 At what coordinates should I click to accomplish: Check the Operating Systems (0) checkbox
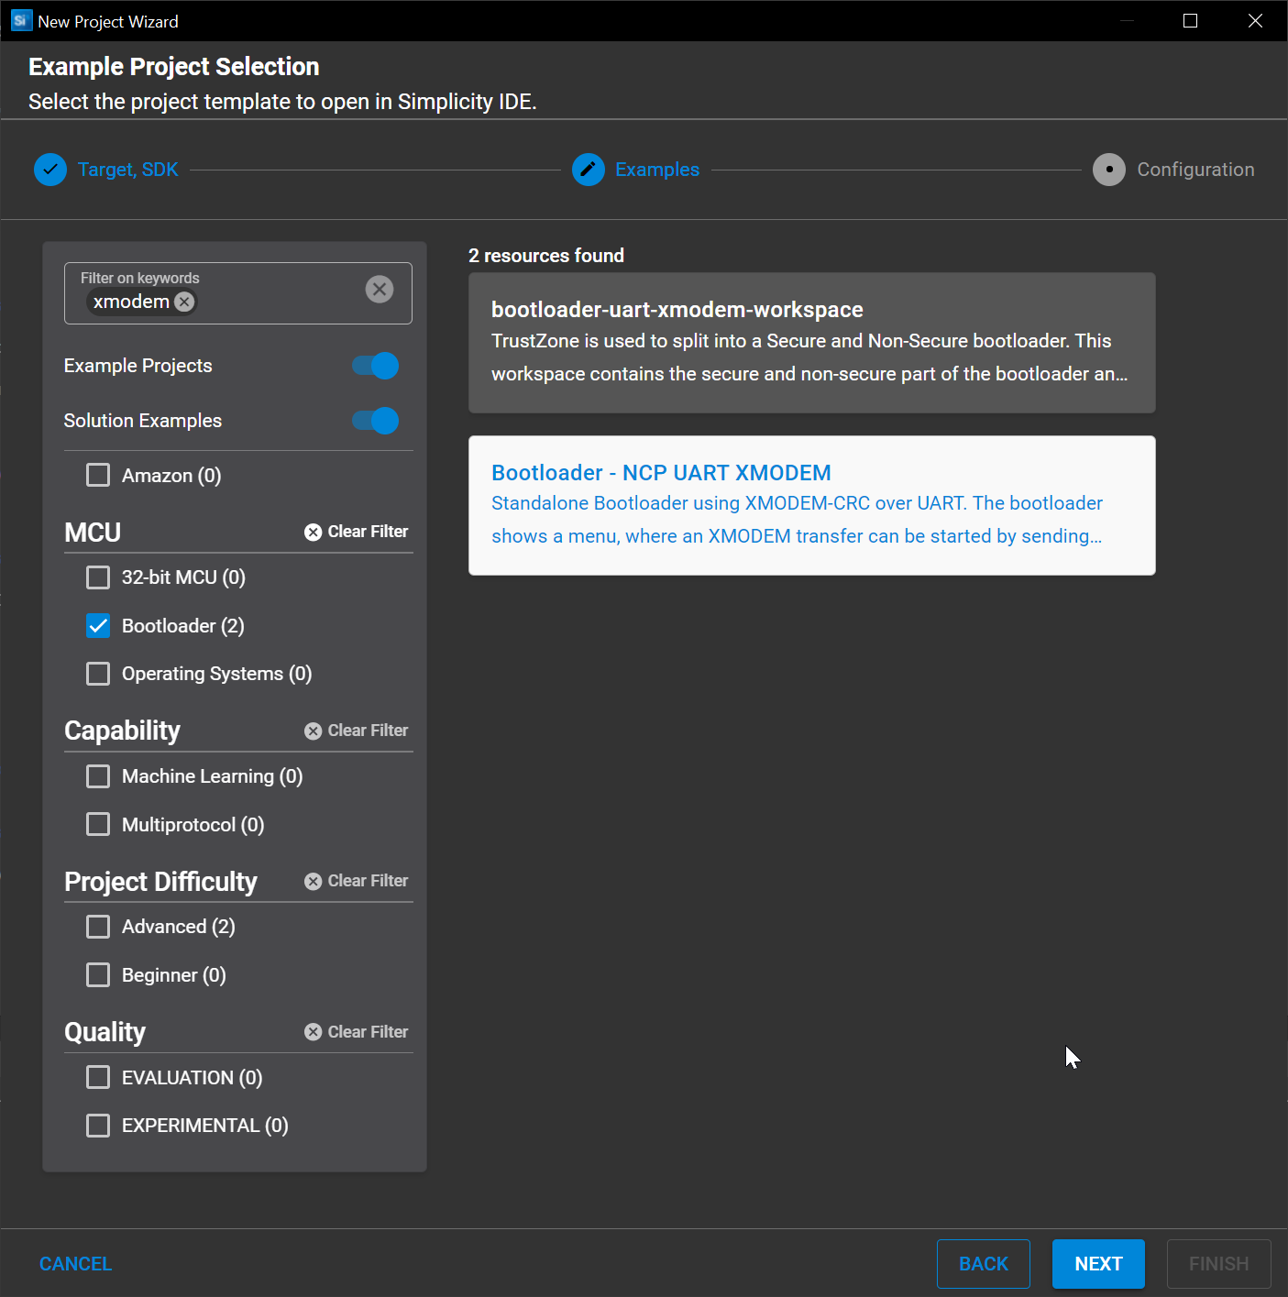98,674
